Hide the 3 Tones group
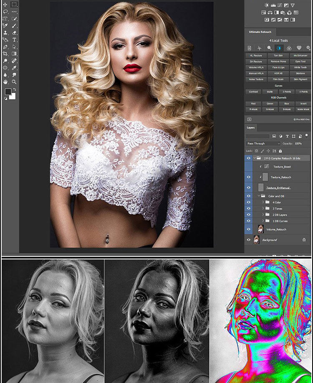The image size is (313, 383). (x=249, y=208)
